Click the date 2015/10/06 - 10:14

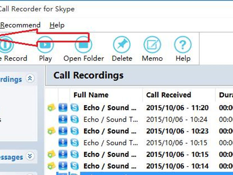click(177, 166)
